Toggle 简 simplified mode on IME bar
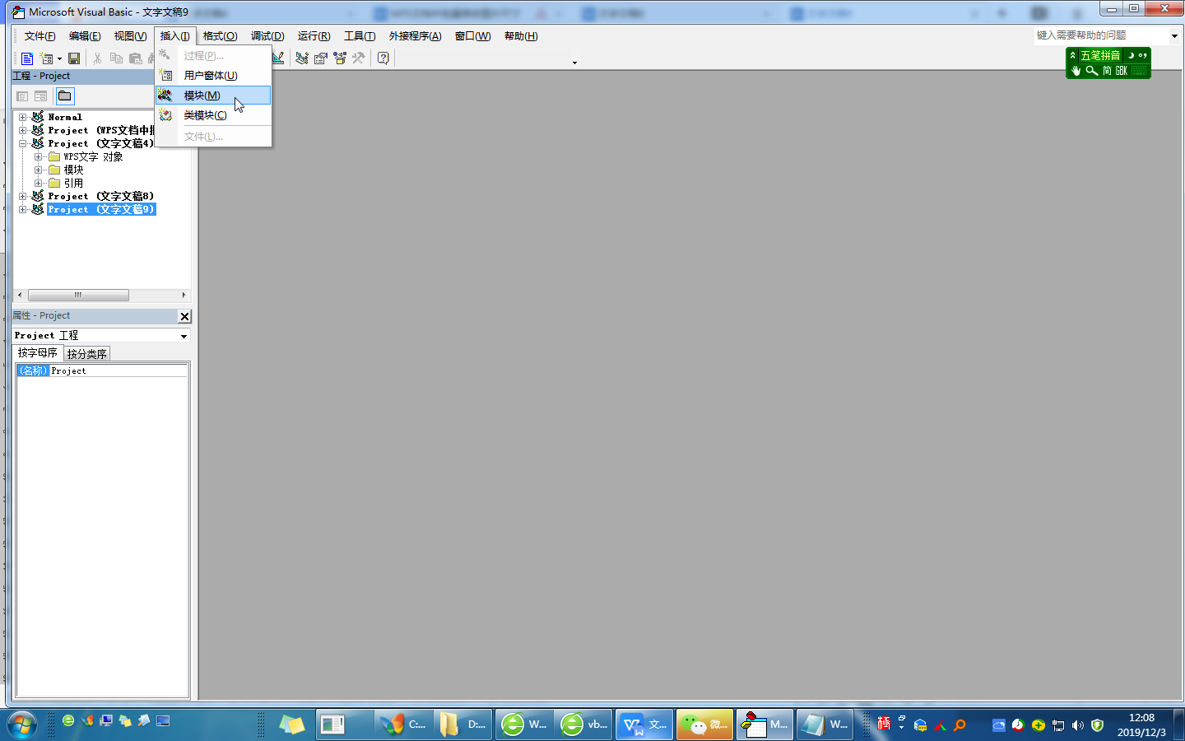The image size is (1185, 741). tap(1107, 71)
